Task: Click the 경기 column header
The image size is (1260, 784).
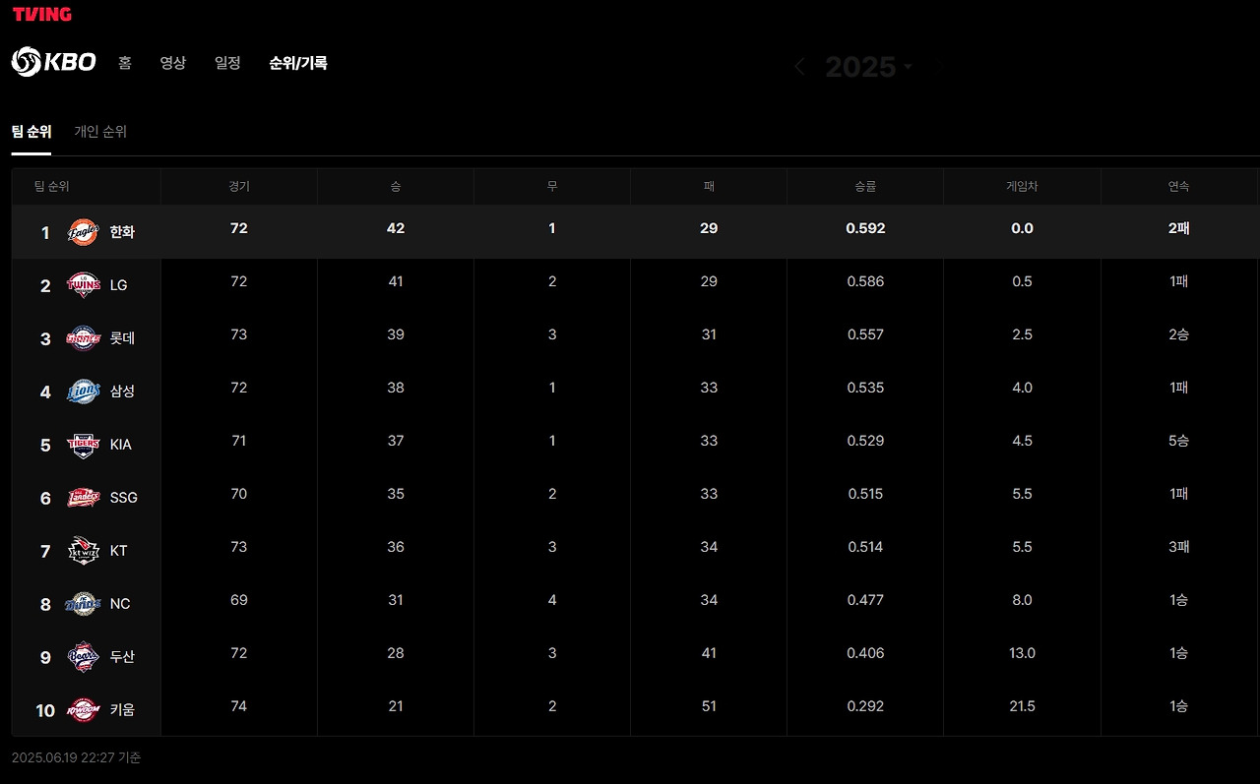Action: point(239,186)
